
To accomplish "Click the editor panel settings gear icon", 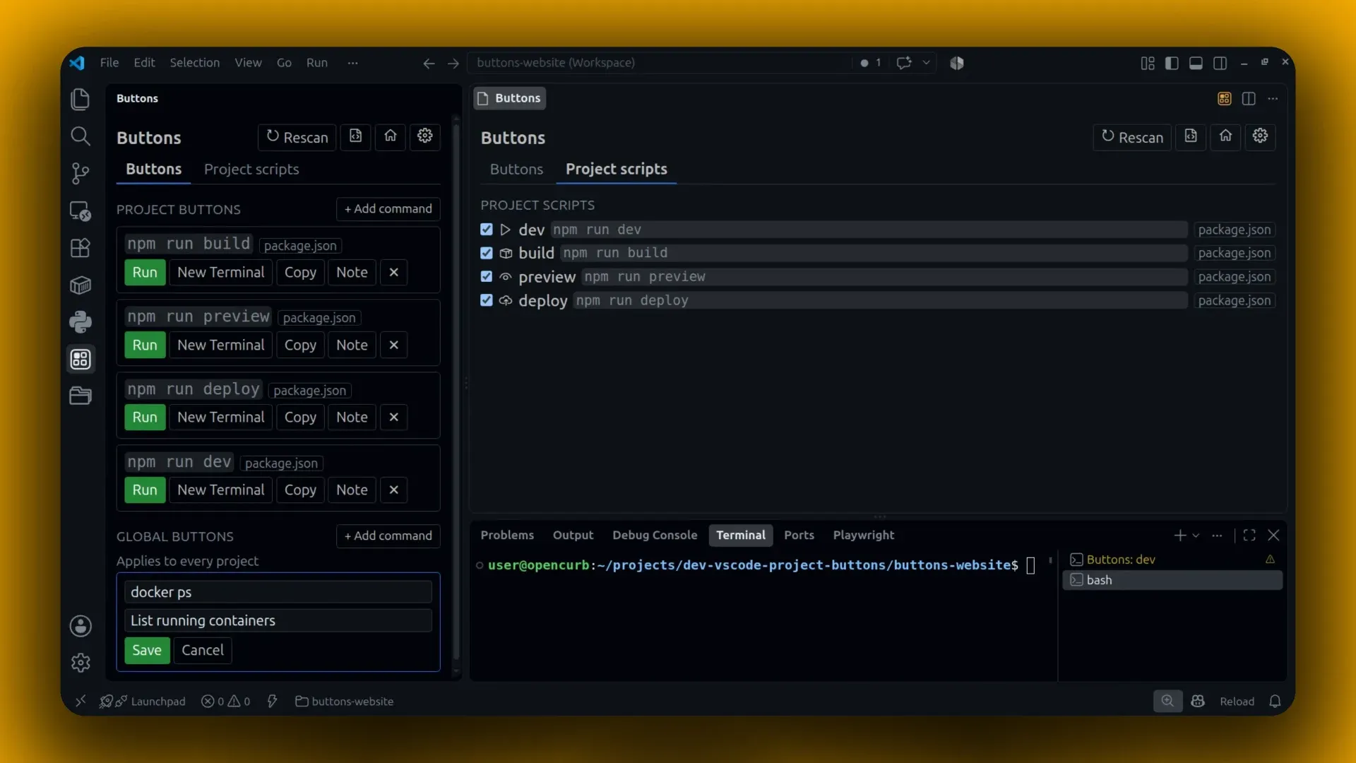I will click(x=1260, y=136).
